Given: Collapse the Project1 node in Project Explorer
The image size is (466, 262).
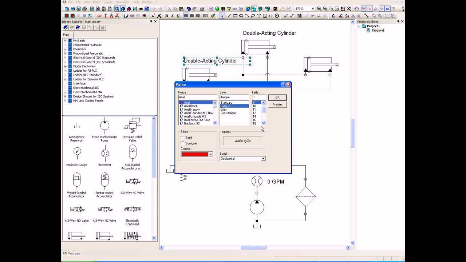Looking at the screenshot, I should tap(359, 26).
